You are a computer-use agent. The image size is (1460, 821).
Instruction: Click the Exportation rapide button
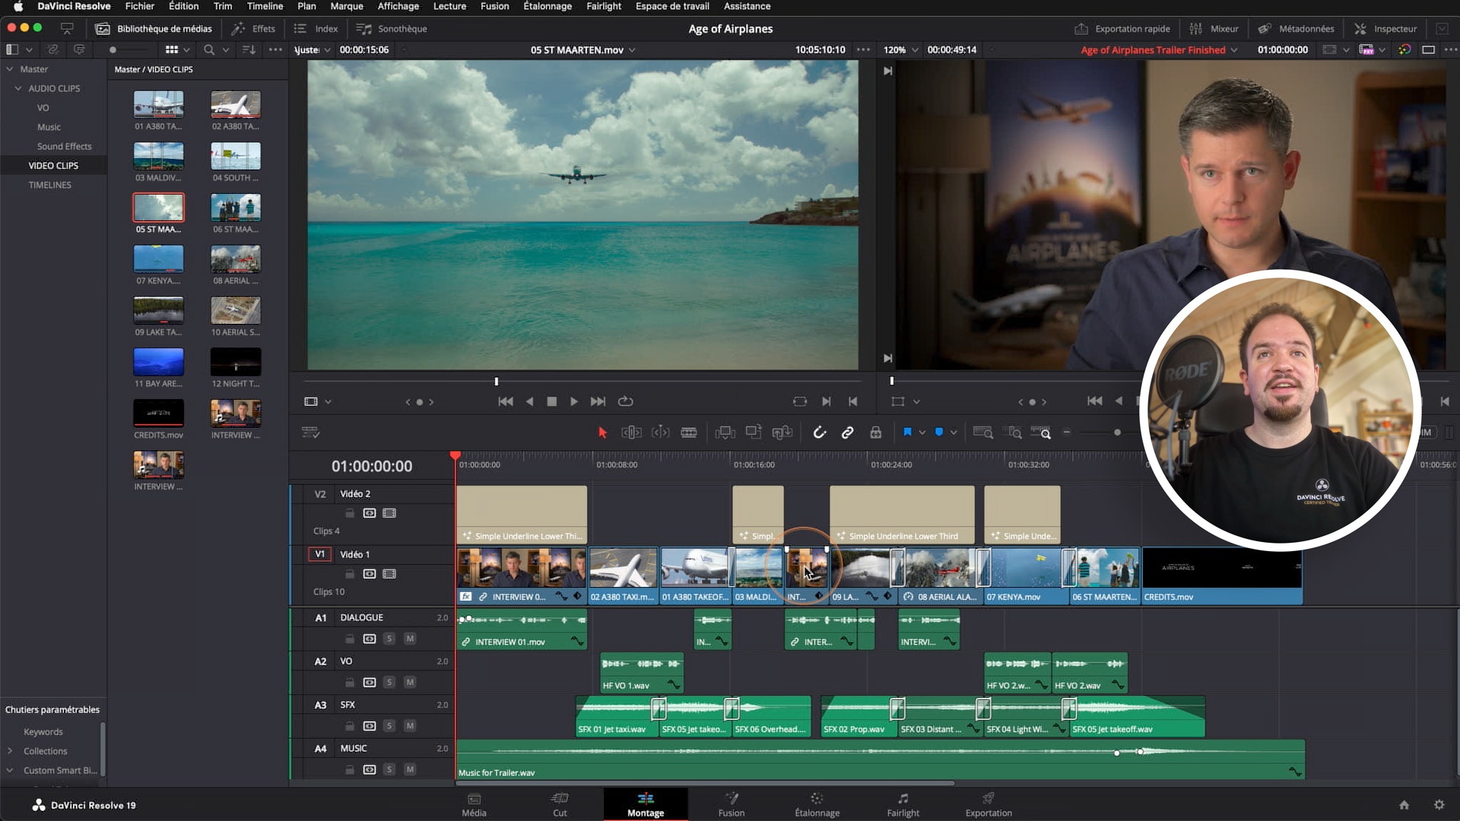click(x=1122, y=29)
